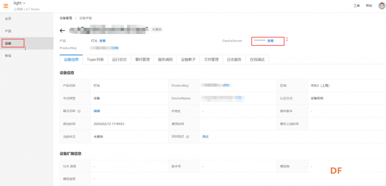Click the 设备密钥 authentication value

[317, 98]
